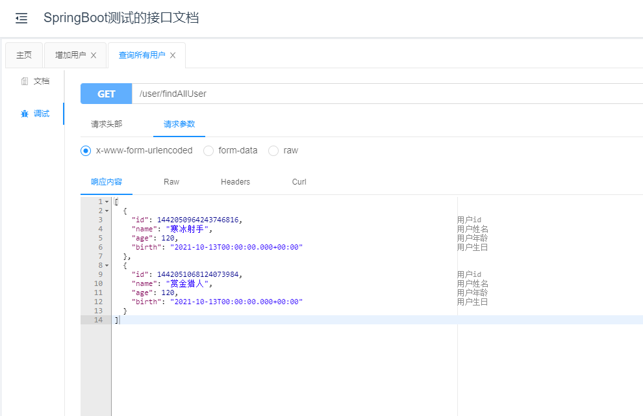Collapse first object fold arrow on line 2
643x416 pixels.
point(107,211)
